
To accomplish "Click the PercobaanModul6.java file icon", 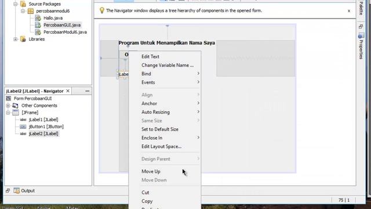I will 38,32.
